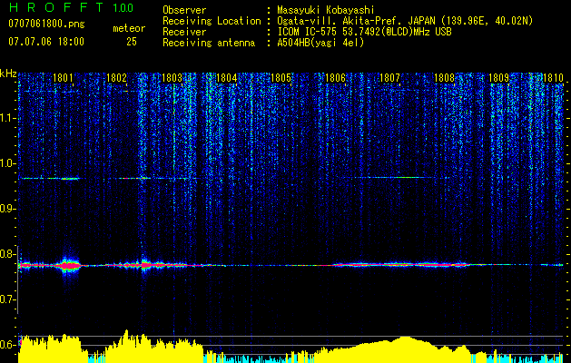
Task: Click the 1.0 kHz frequency axis label
Action: [x=7, y=163]
